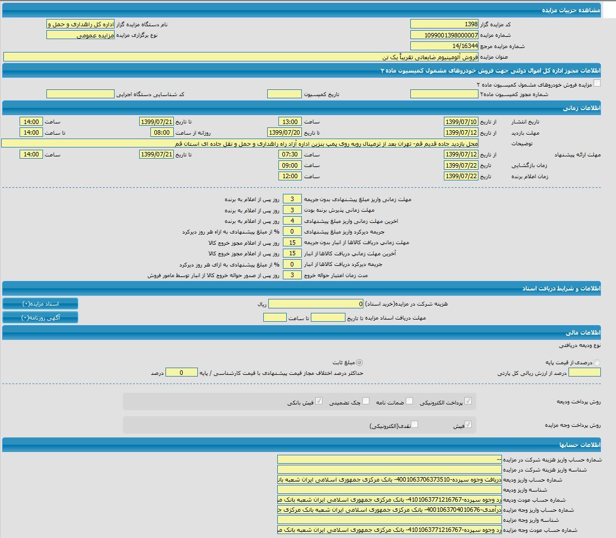Click the شماره حساب واریز ودیعه field
Image resolution: width=616 pixels, height=538 pixels.
[389, 480]
